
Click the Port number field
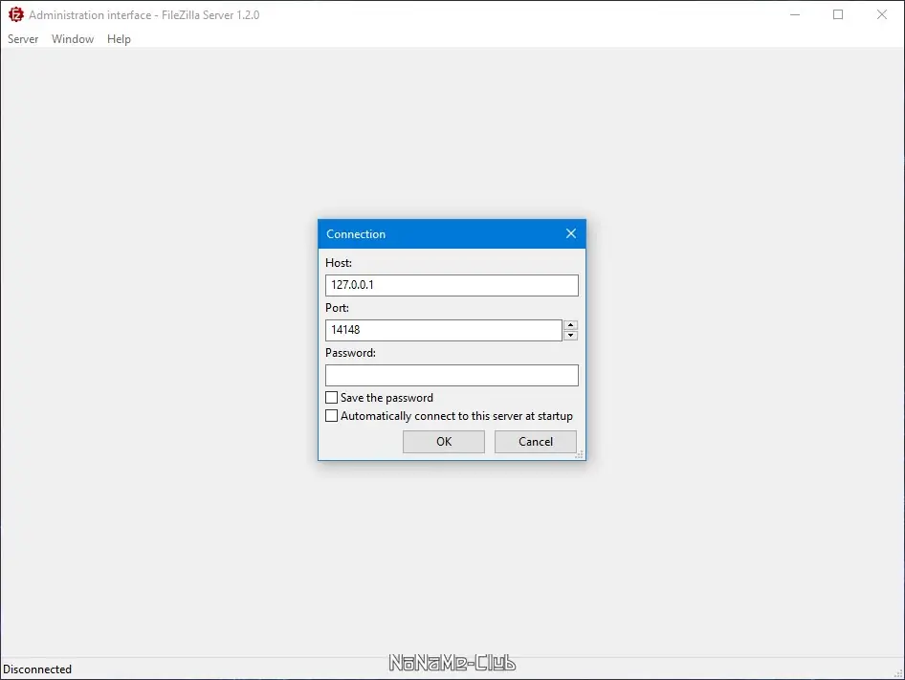[443, 330]
